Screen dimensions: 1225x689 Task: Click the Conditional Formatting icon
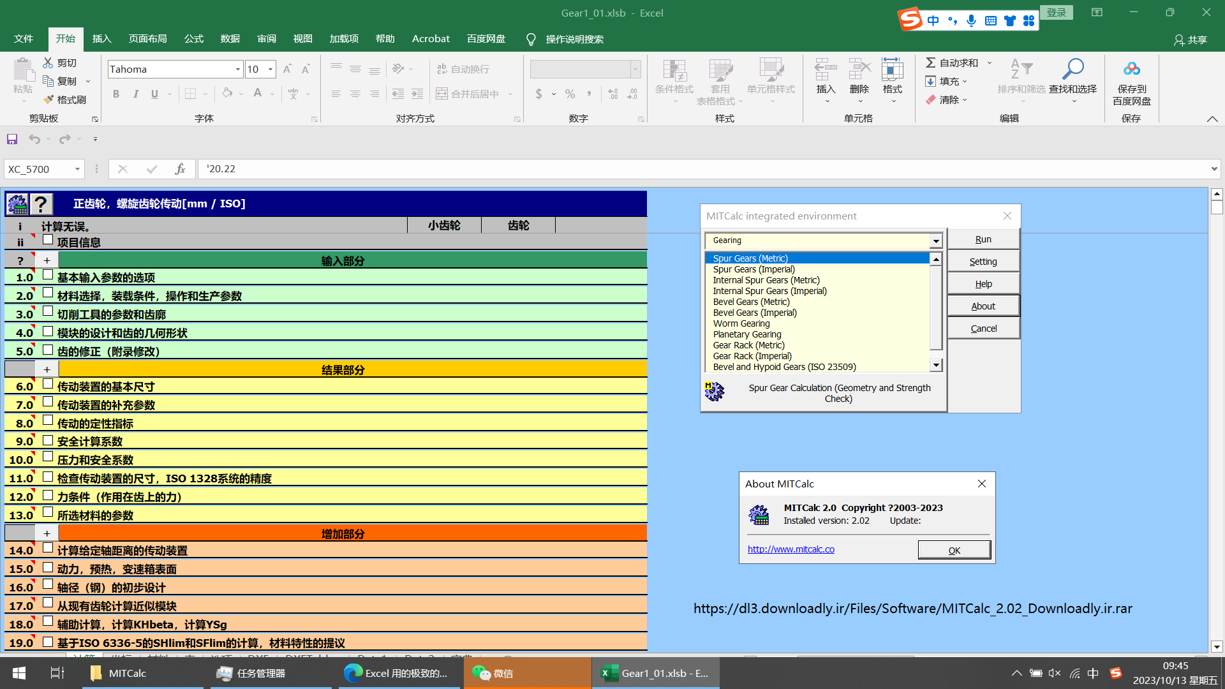coord(674,70)
